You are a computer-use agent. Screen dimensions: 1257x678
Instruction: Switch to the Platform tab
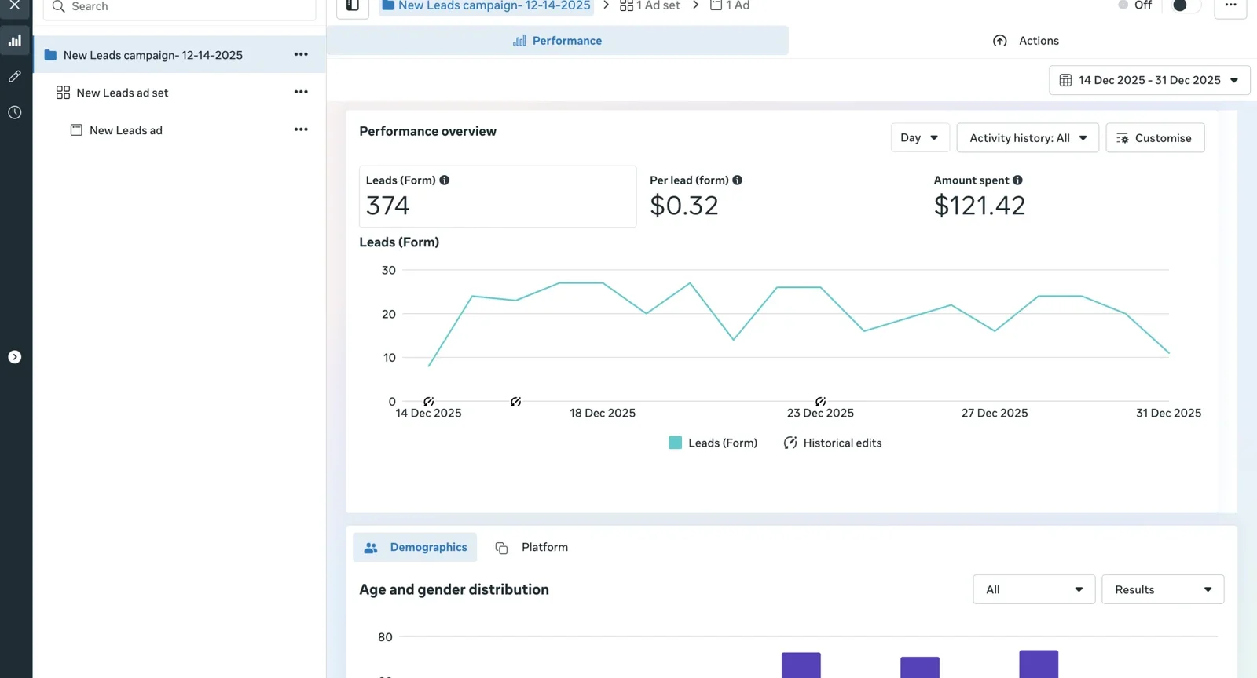point(544,548)
